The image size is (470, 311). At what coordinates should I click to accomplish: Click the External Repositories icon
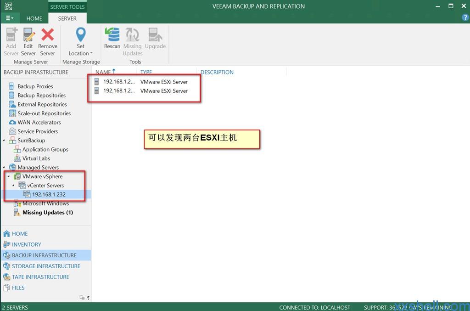click(12, 104)
